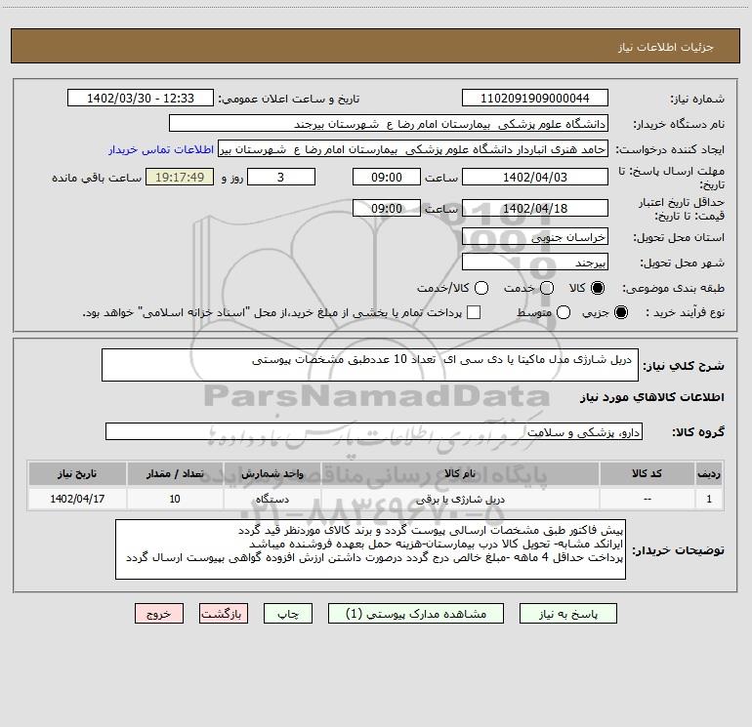Click the ایجاد کننده درخواست field
Viewport: 752px width, 727px height.
[x=413, y=149]
